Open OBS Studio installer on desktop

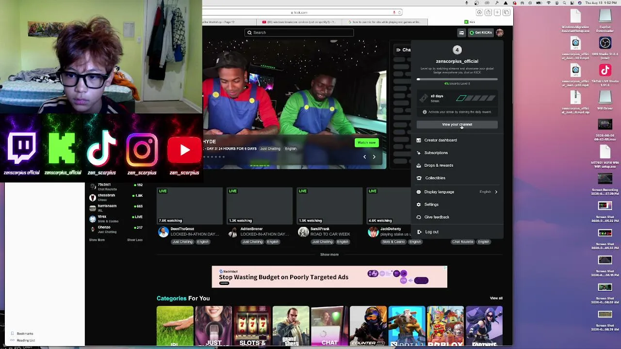click(x=605, y=48)
